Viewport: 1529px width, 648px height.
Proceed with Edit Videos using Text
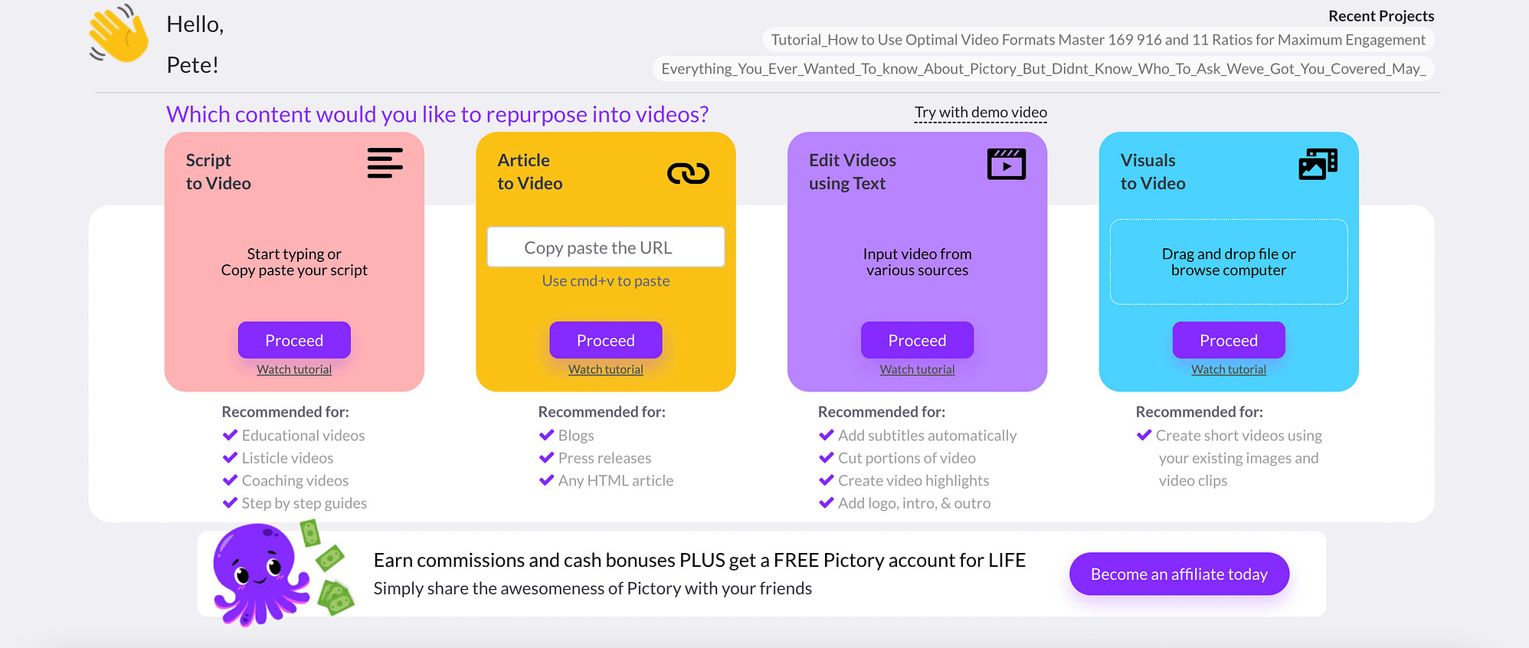click(x=917, y=340)
